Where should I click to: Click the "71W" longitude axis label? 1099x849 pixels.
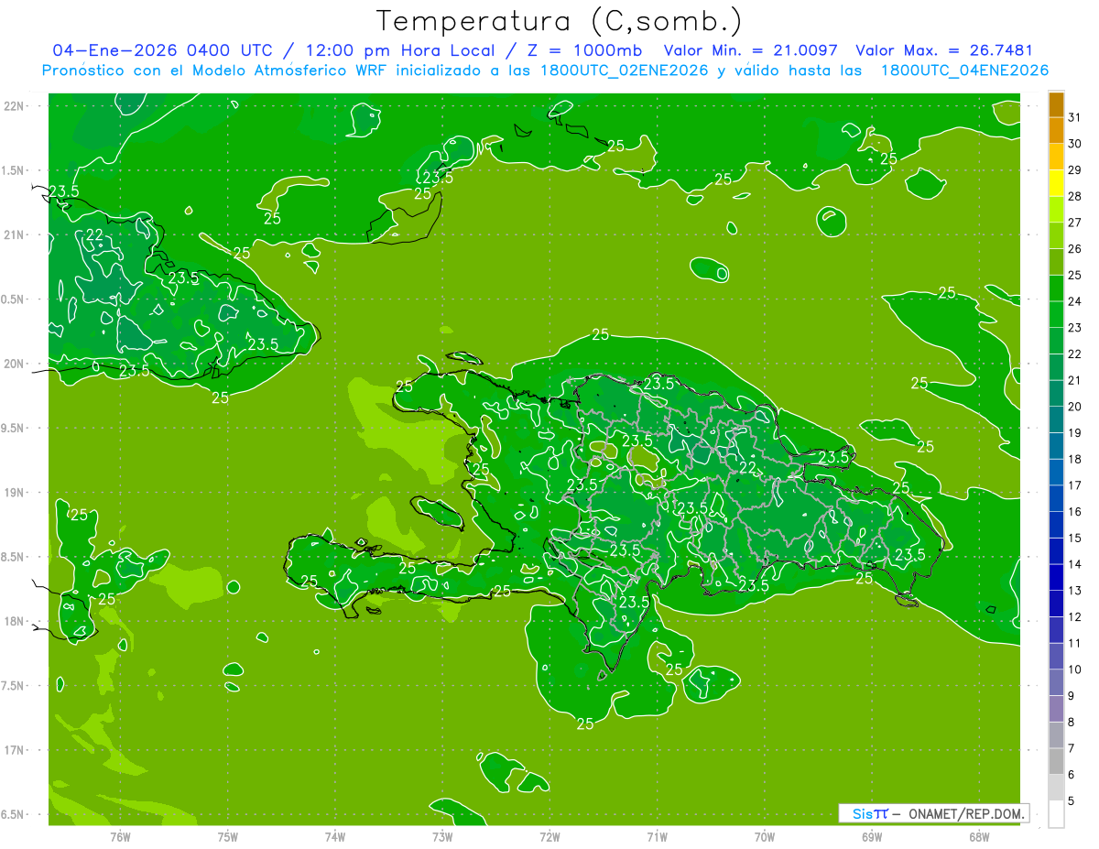[x=657, y=836]
